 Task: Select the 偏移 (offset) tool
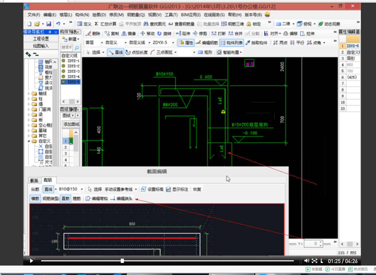click(x=291, y=34)
